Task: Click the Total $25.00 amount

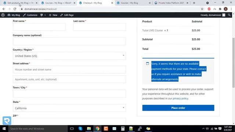Action: 196,49
